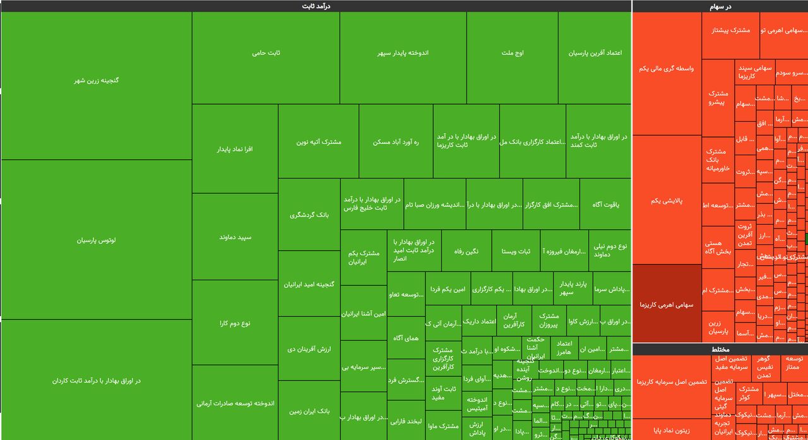Viewport: 808px width, 440px height.
Task: Select the اندوخته پایدار سپهر tile
Action: pyautogui.click(x=403, y=54)
